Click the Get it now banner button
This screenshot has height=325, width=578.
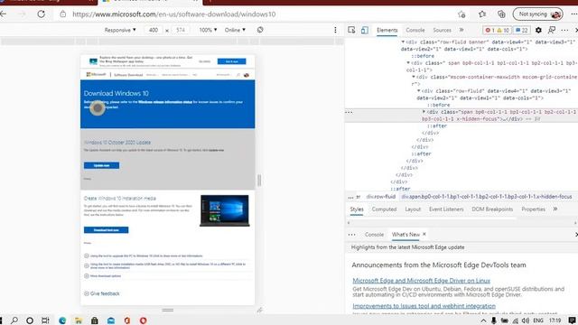click(231, 61)
